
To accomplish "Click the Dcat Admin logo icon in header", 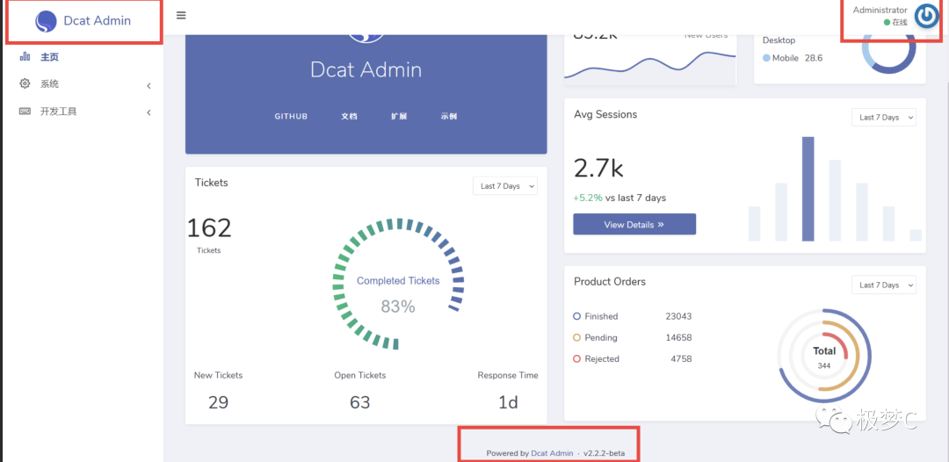I will [x=46, y=21].
